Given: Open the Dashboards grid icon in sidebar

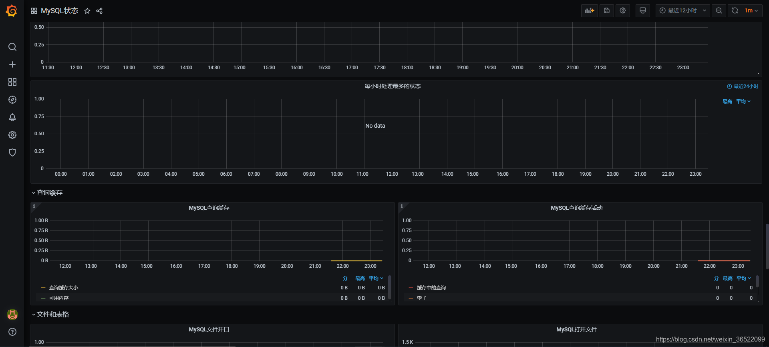Looking at the screenshot, I should 12,82.
